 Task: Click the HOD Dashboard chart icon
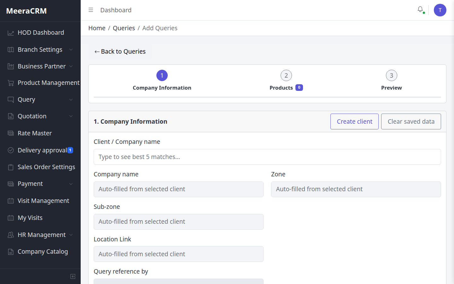[11, 33]
